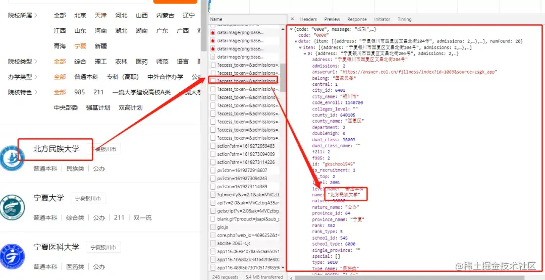Collapse the item array node in preview

click(x=300, y=47)
